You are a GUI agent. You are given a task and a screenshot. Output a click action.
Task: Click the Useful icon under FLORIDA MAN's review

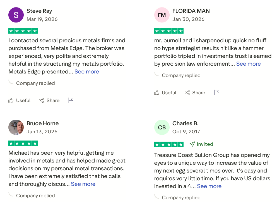(x=157, y=92)
